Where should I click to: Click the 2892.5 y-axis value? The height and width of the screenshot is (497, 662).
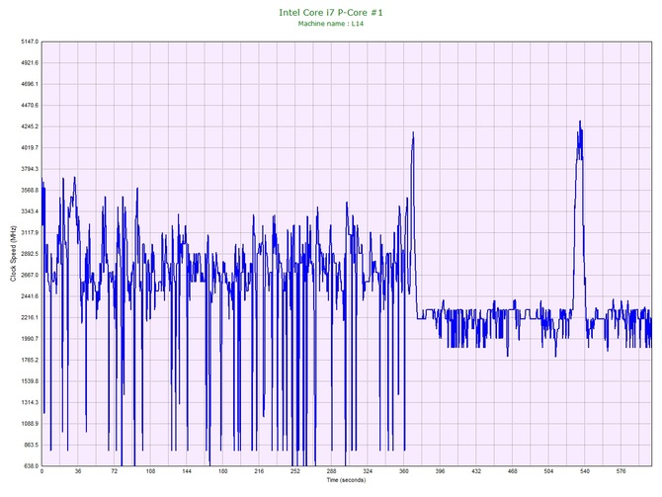click(30, 254)
